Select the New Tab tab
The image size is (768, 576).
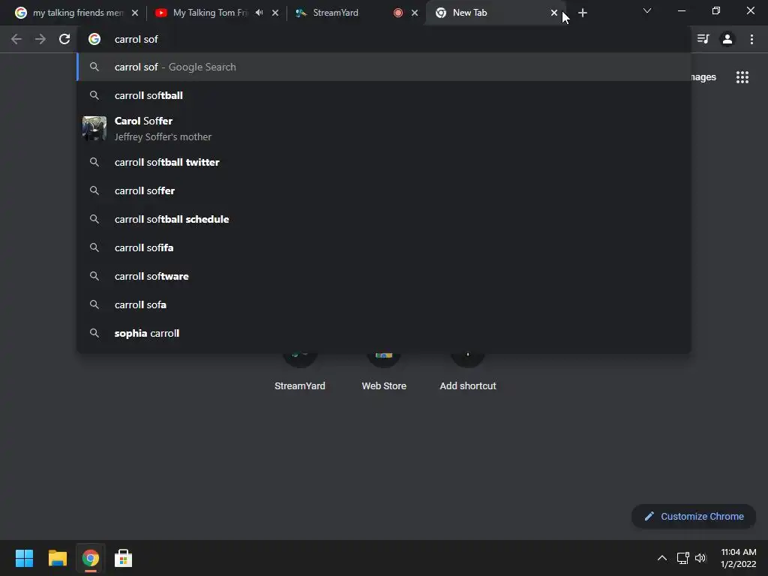point(495,13)
